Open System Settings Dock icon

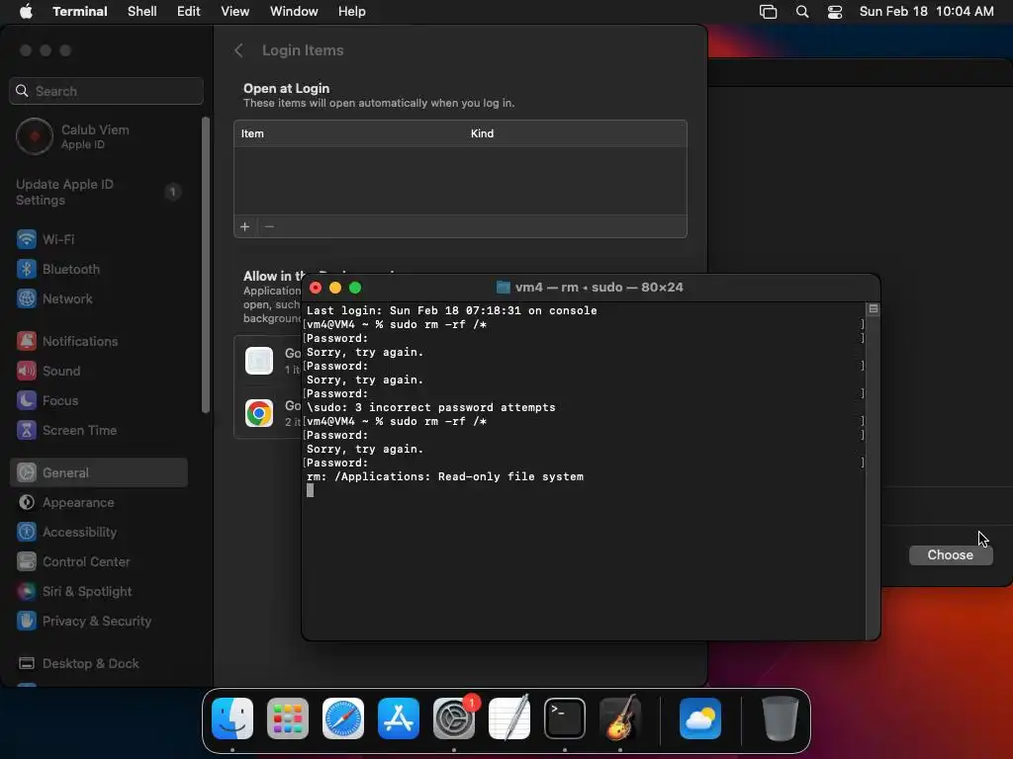point(454,718)
